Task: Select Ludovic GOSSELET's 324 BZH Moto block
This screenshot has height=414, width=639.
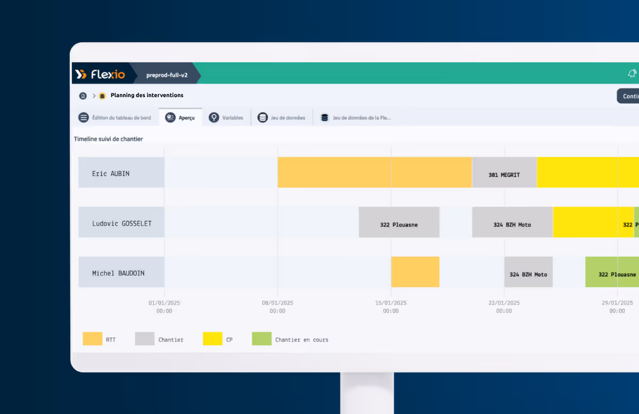Action: 512,222
